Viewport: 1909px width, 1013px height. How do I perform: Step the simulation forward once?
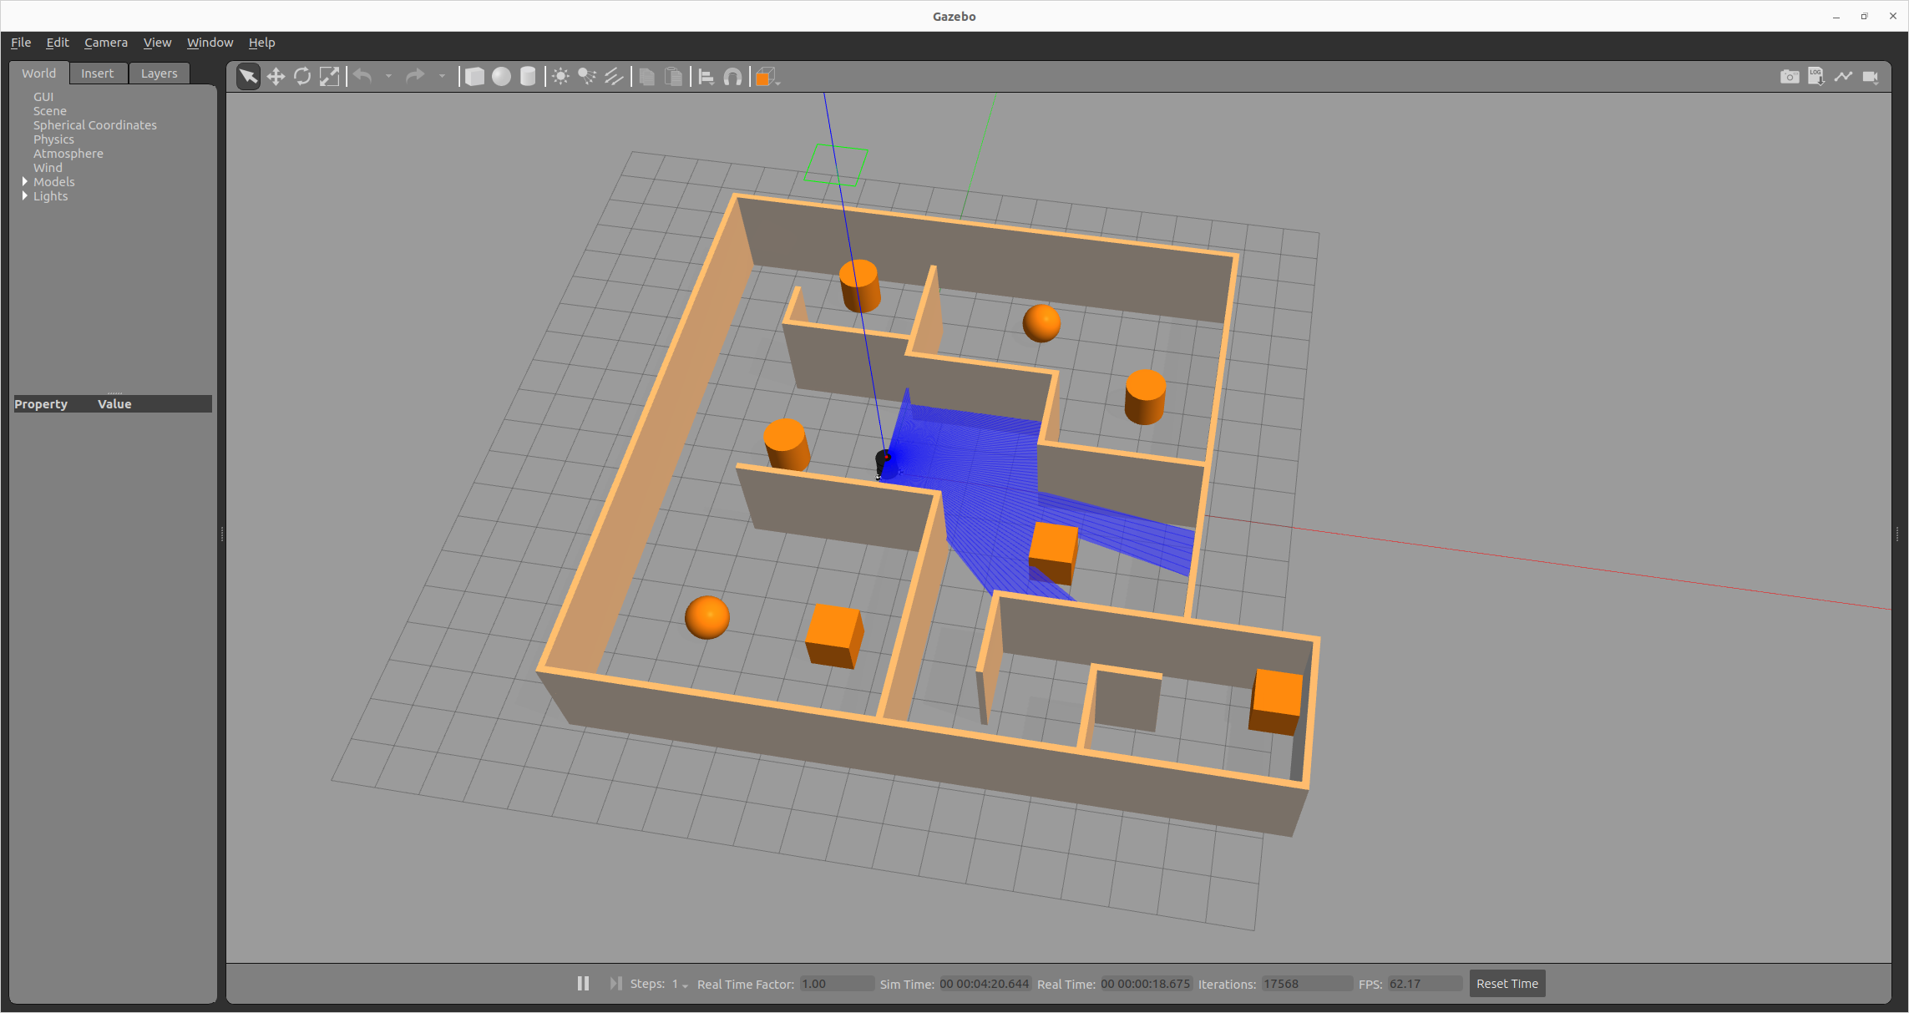616,984
